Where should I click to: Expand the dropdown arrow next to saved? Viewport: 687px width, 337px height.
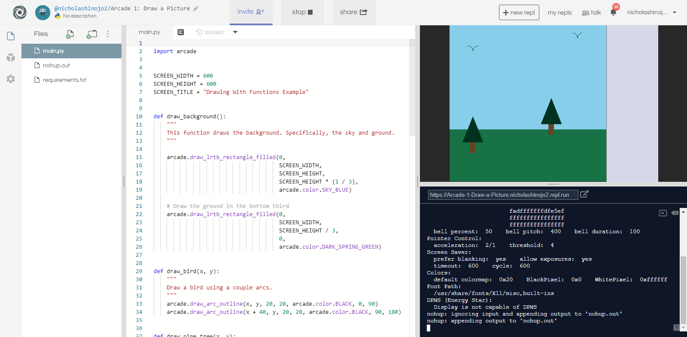(235, 32)
